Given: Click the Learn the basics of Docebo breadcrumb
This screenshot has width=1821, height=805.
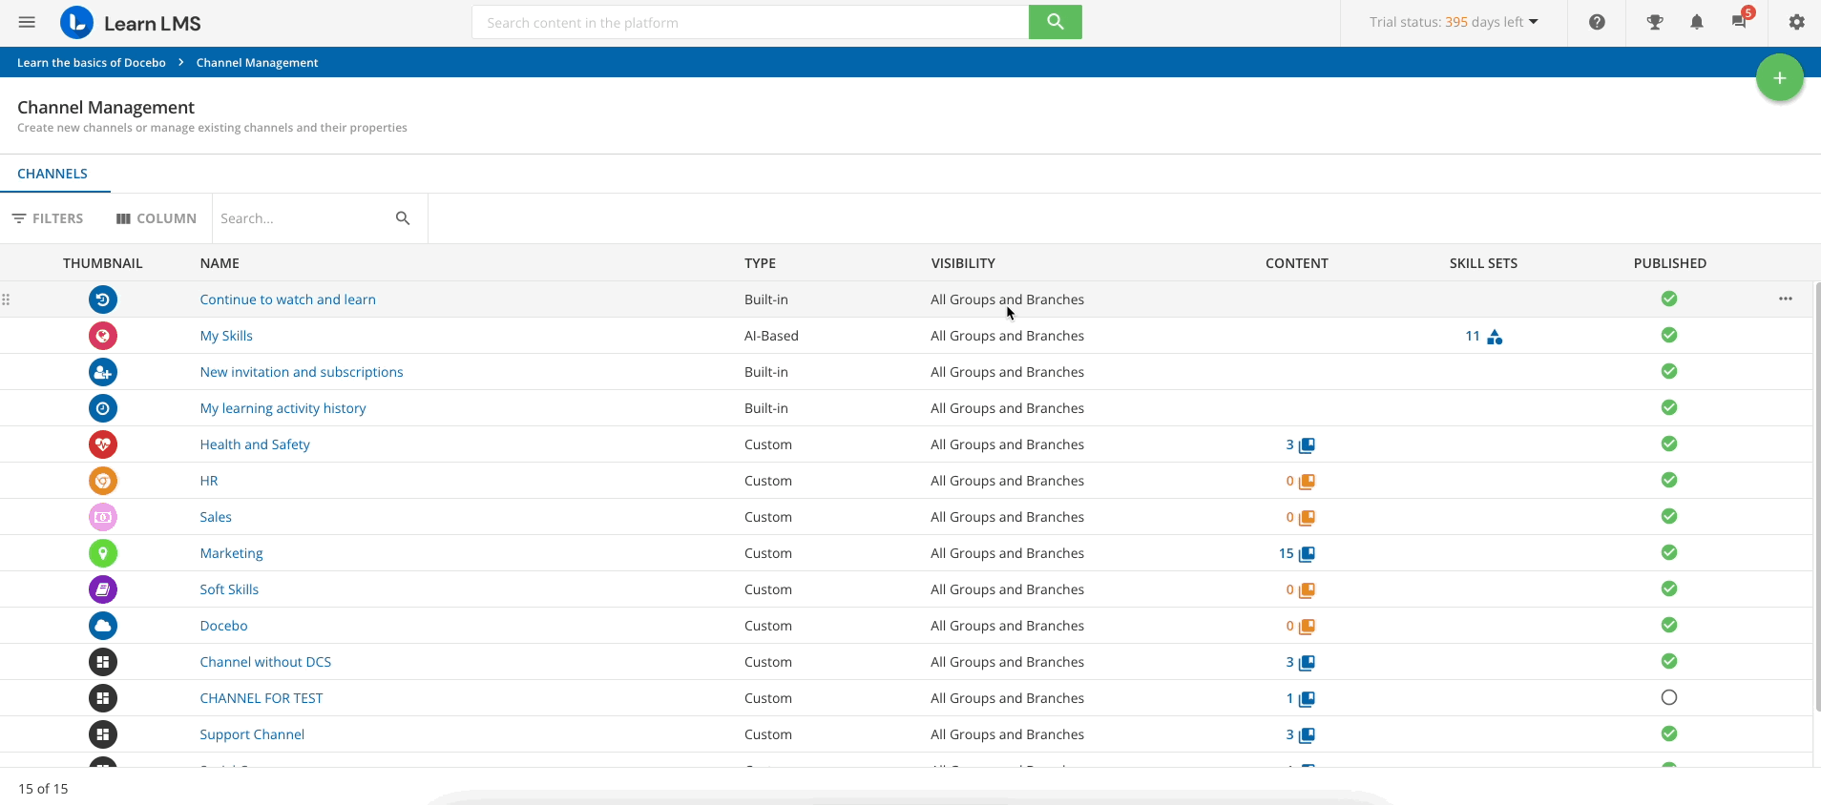Looking at the screenshot, I should (x=92, y=62).
